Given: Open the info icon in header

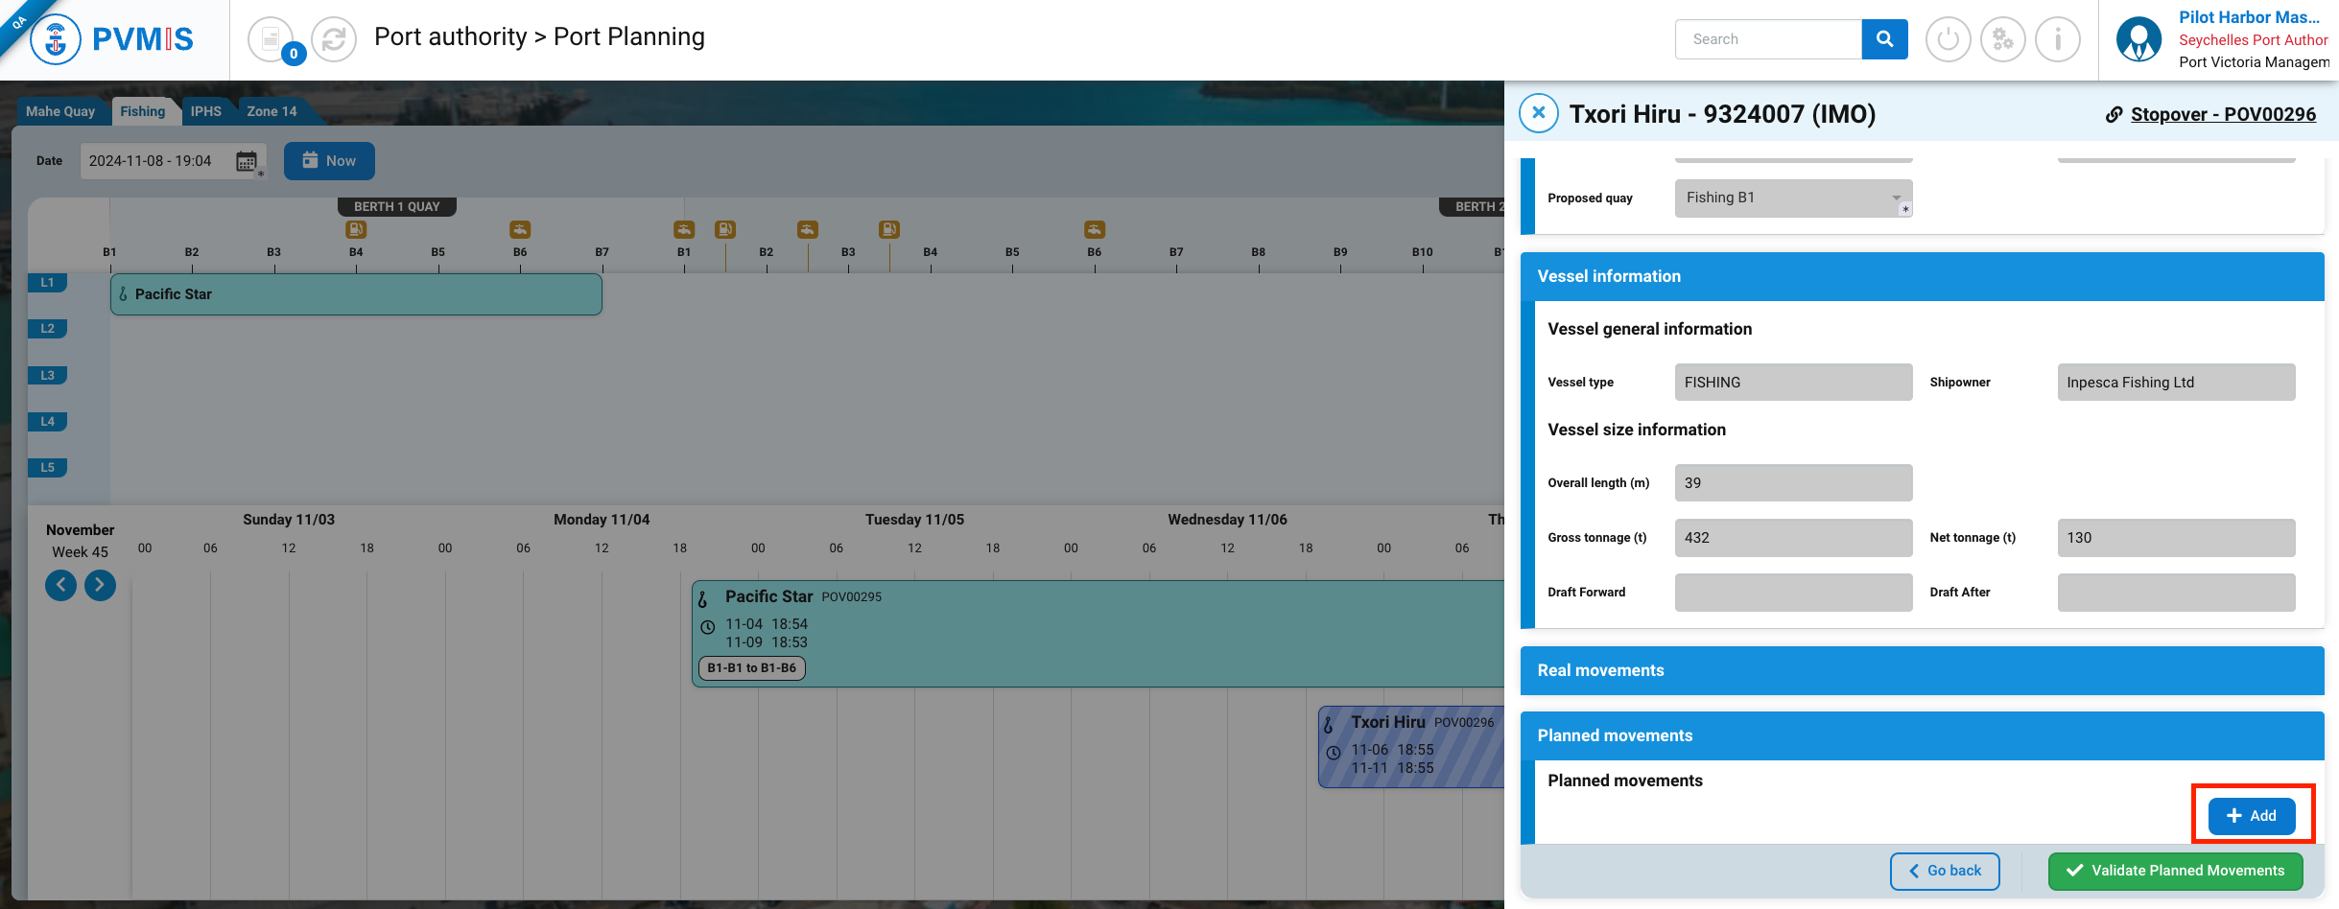Looking at the screenshot, I should tap(2057, 39).
